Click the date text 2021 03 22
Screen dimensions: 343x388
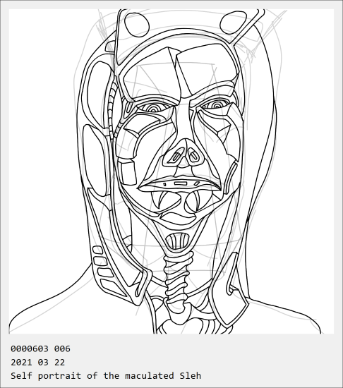37,363
